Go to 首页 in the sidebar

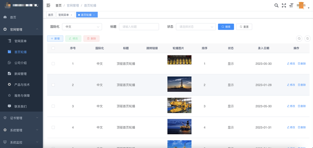[x=22, y=17]
